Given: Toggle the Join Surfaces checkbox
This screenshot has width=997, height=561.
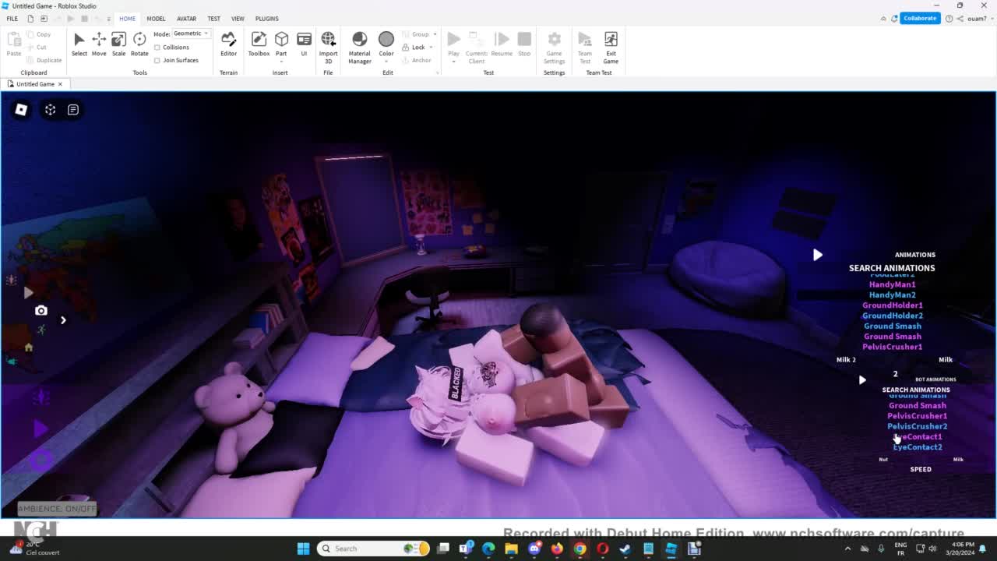Looking at the screenshot, I should [x=157, y=60].
